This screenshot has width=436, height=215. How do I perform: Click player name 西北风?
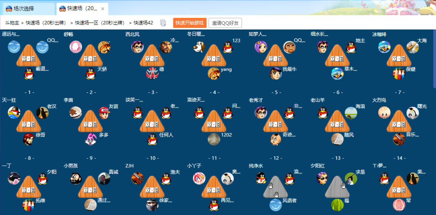133,34
